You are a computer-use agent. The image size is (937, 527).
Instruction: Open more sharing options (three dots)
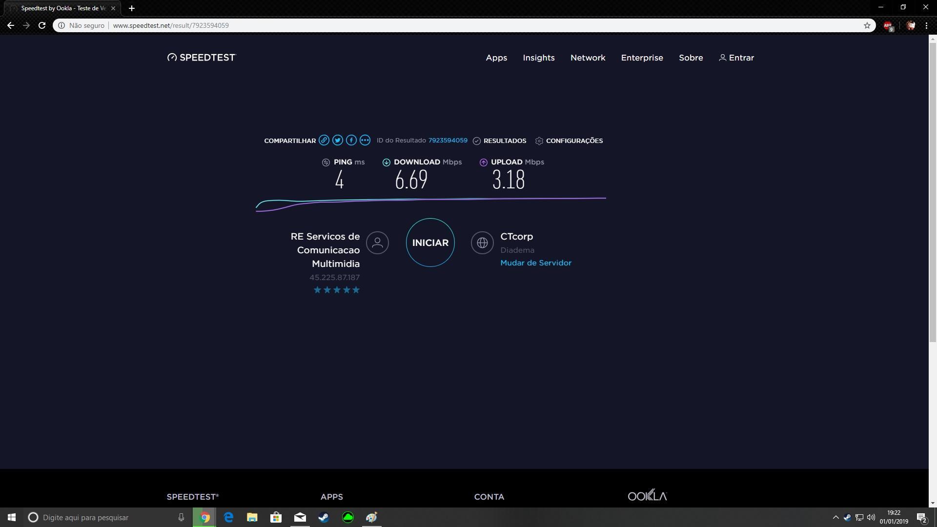tap(365, 141)
